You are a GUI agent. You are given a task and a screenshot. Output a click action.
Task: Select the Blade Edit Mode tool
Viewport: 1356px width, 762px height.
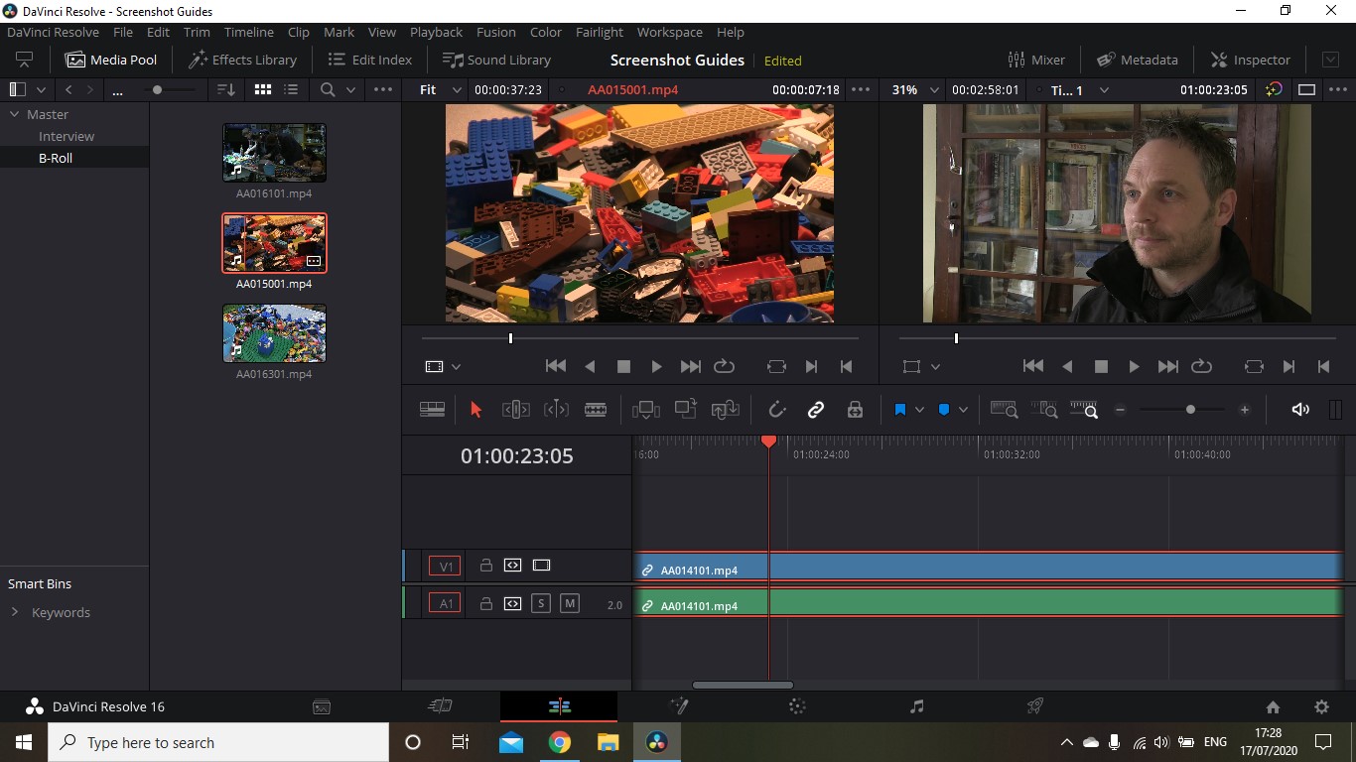click(x=596, y=410)
